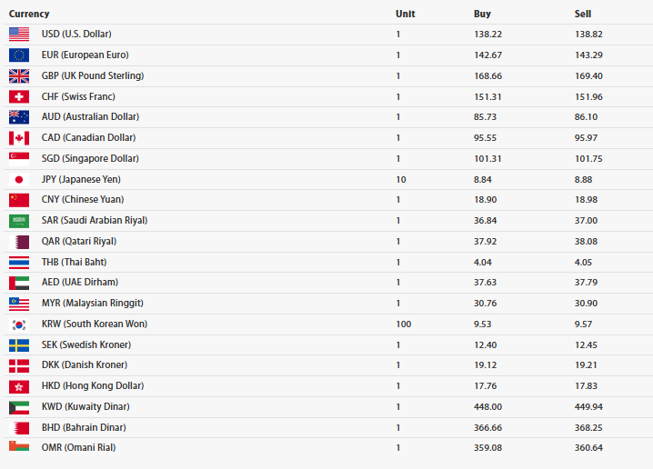This screenshot has height=469, width=653.
Task: Click the Swedish Kroner flag icon
Action: pyautogui.click(x=19, y=345)
